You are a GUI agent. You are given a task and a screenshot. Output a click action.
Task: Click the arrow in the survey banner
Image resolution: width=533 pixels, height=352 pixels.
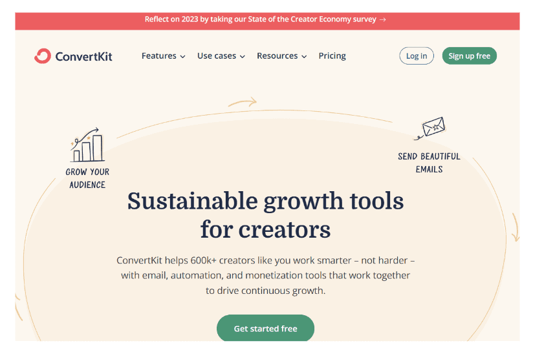[x=383, y=19]
